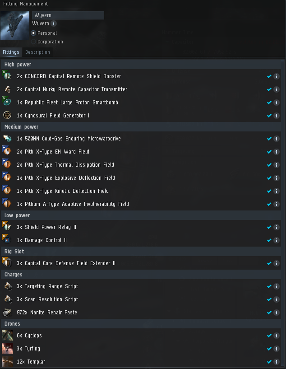Click the Targeting Range Script icon
Viewport: 286px width, 369px height.
(x=7, y=286)
